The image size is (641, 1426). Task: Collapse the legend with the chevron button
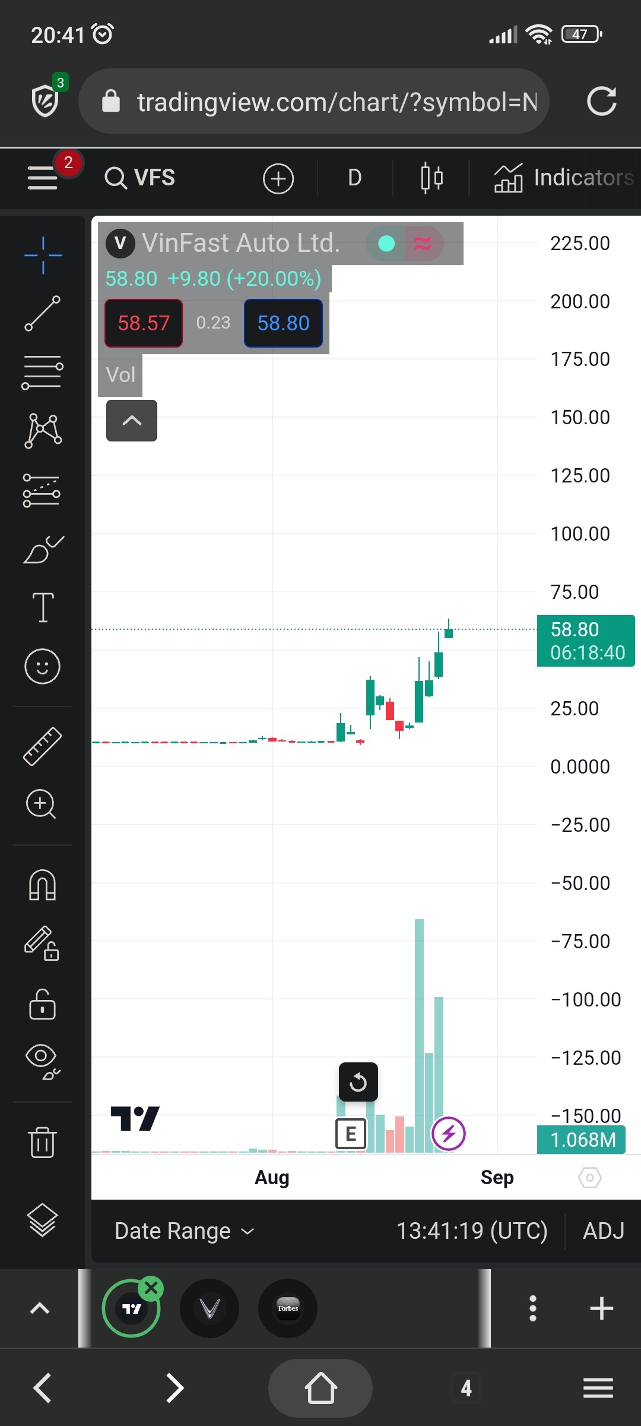click(x=132, y=421)
